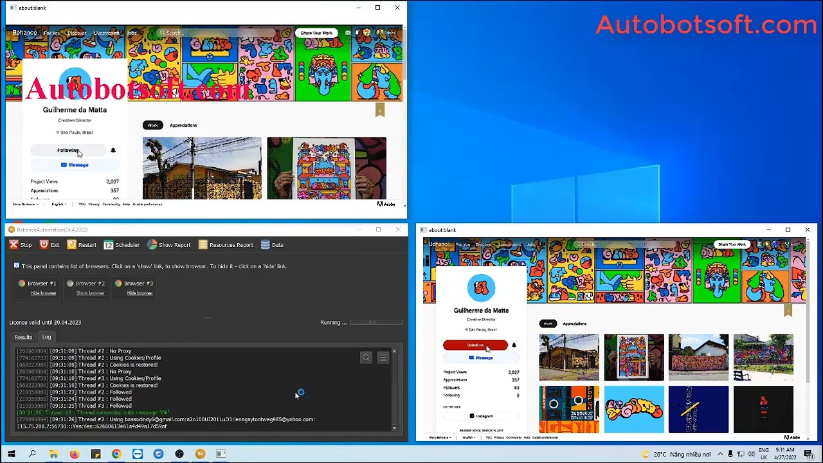This screenshot has height=463, width=823.
Task: Click the Followers count row in bottom-right browser
Action: (481, 388)
